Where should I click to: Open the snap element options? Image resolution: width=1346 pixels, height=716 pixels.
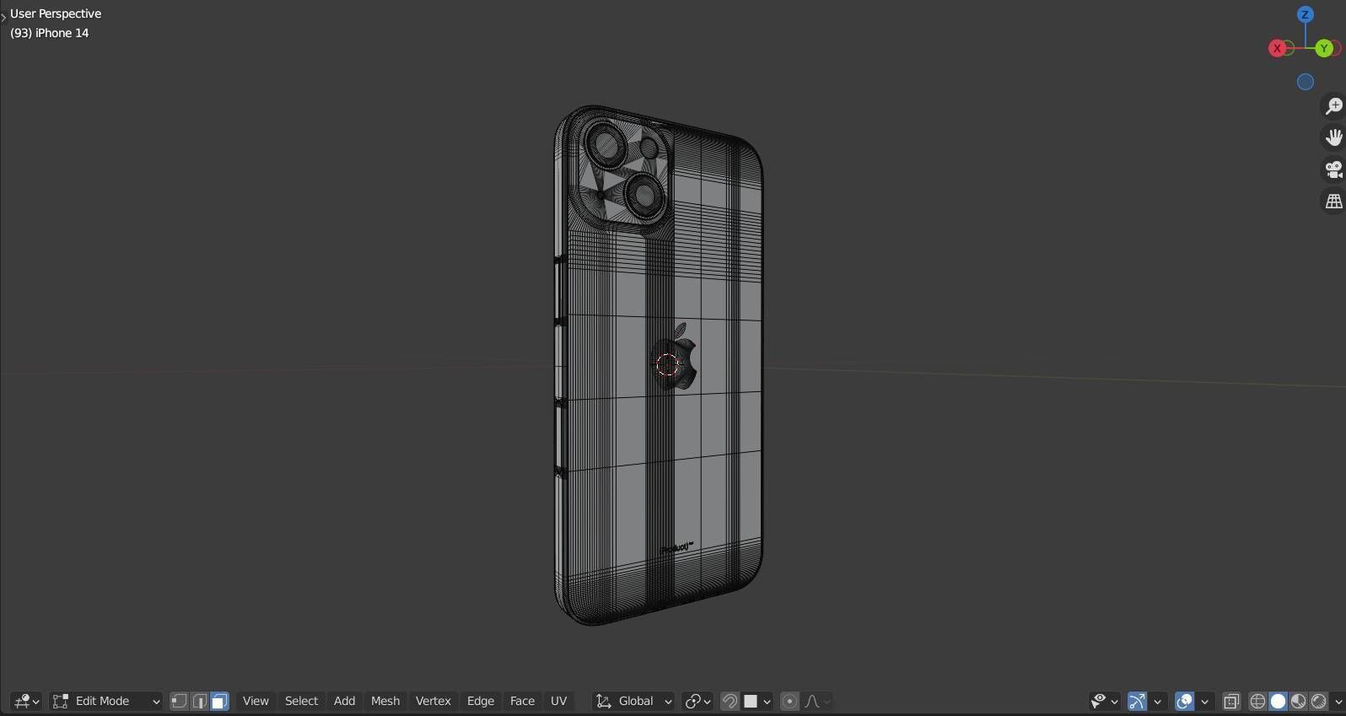click(756, 701)
